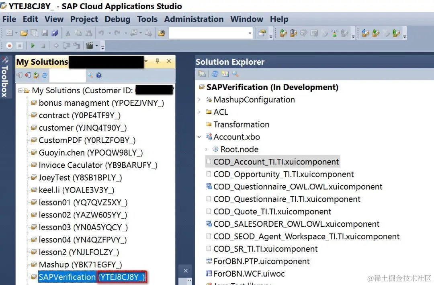Open the Window menu
This screenshot has height=285, width=434.
[x=247, y=19]
